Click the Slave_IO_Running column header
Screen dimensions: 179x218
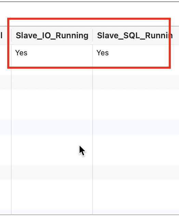[52, 36]
